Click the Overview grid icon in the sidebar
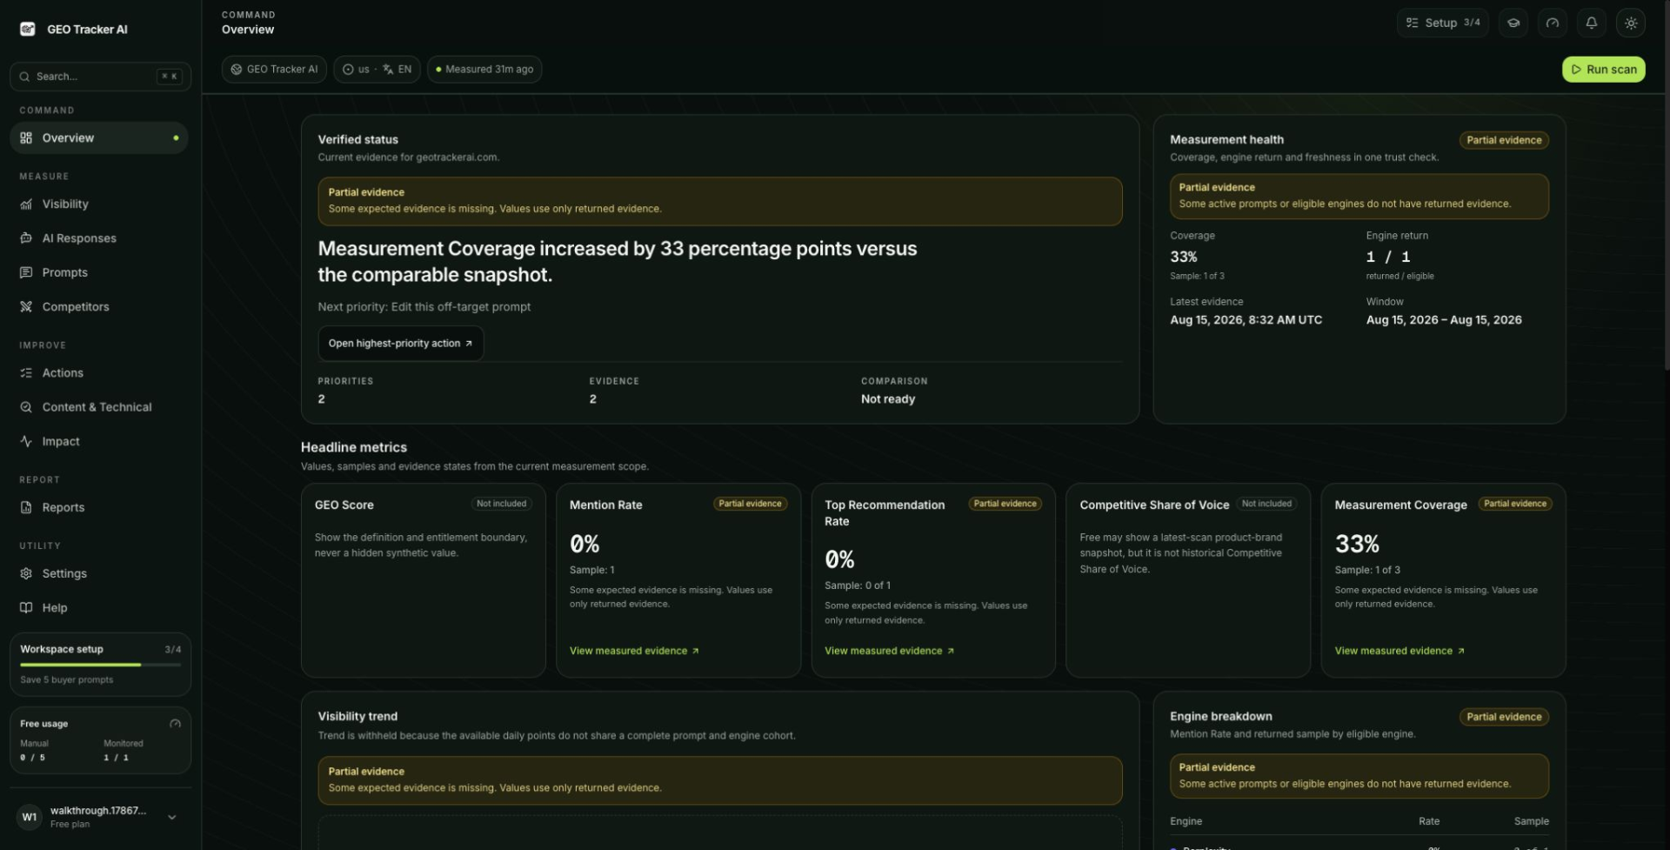The height and width of the screenshot is (850, 1670). click(x=26, y=137)
